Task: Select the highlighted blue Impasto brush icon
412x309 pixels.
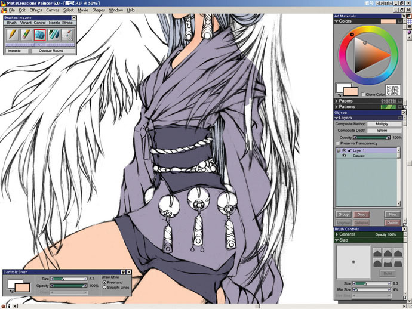Action: click(x=40, y=35)
